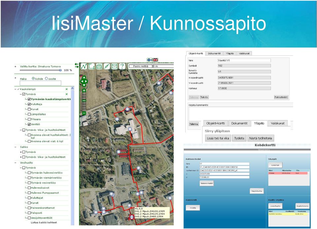
Task: Open the Työlista button
Action: pos(239,138)
